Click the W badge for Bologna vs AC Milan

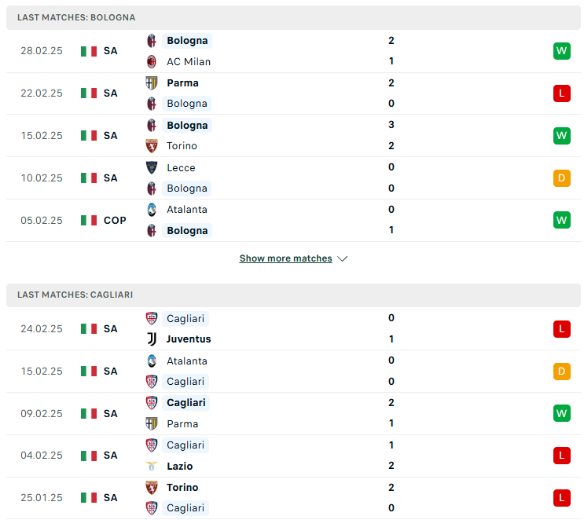point(562,50)
